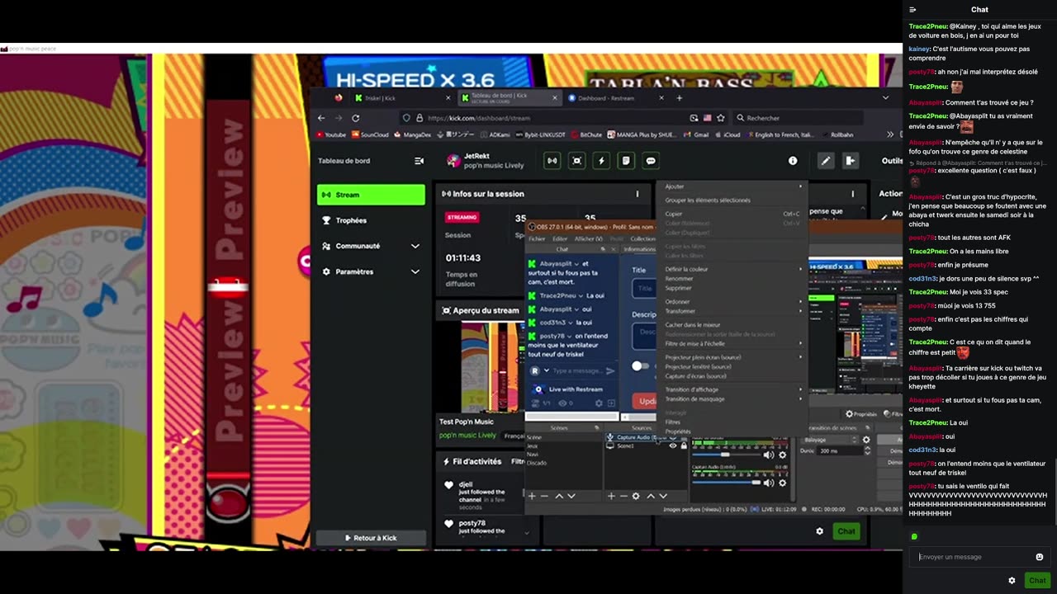Open transition settings gear
1057x594 pixels.
coord(866,440)
